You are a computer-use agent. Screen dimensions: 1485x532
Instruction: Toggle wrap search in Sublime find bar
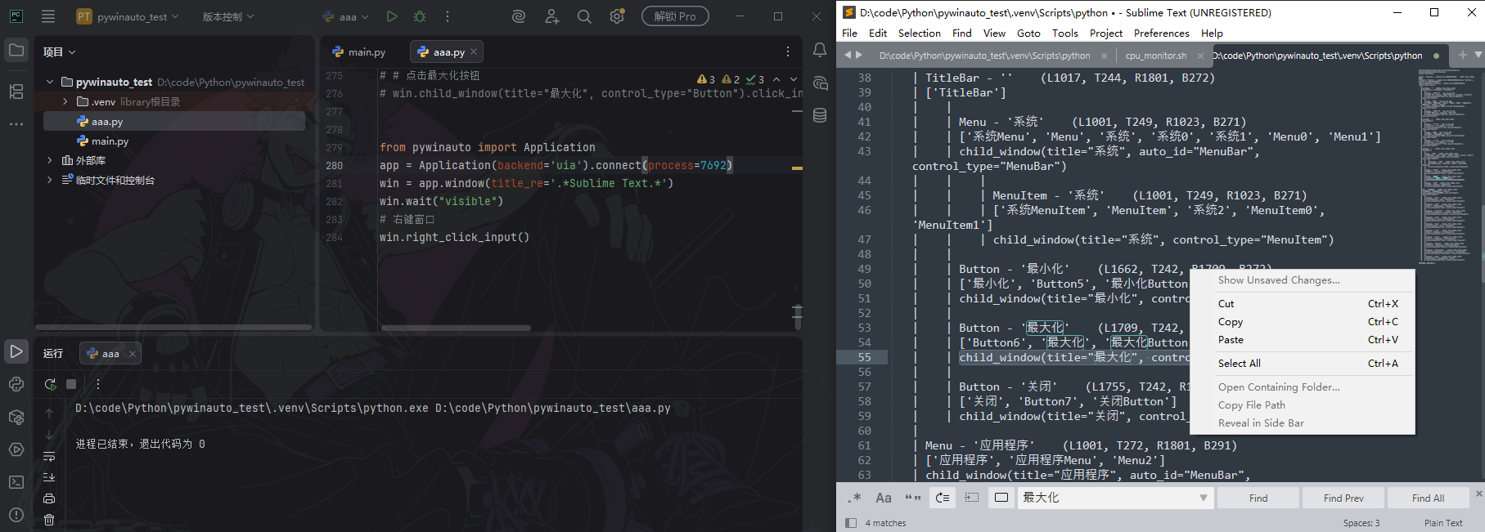943,498
